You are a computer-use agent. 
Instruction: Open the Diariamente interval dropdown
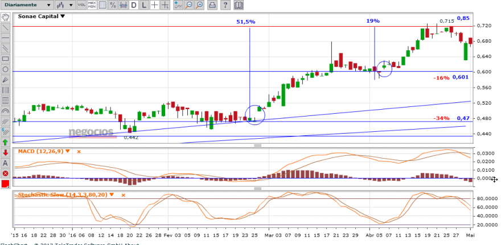coord(27,5)
